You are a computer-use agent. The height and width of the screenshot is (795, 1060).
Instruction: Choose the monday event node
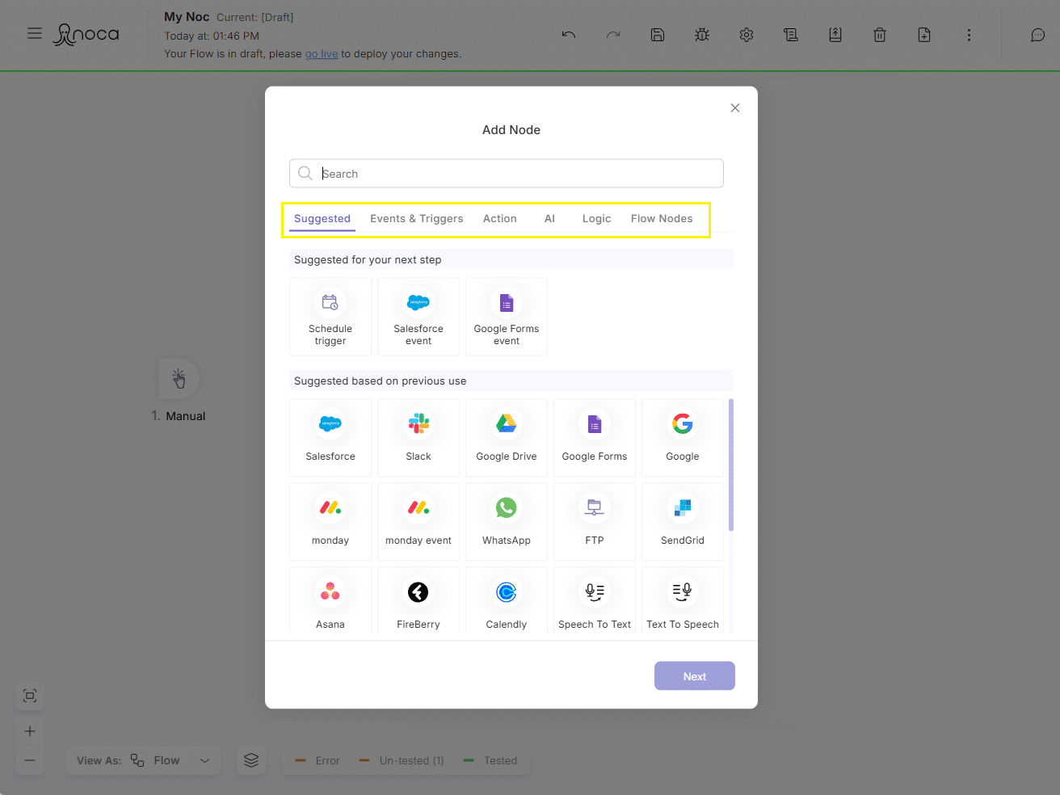coord(419,522)
